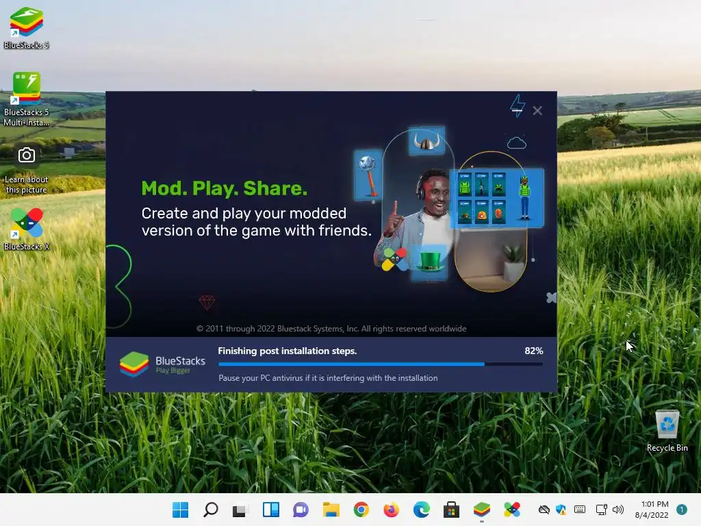Click the lightning bolt icon in installer
701x526 pixels.
pyautogui.click(x=518, y=106)
